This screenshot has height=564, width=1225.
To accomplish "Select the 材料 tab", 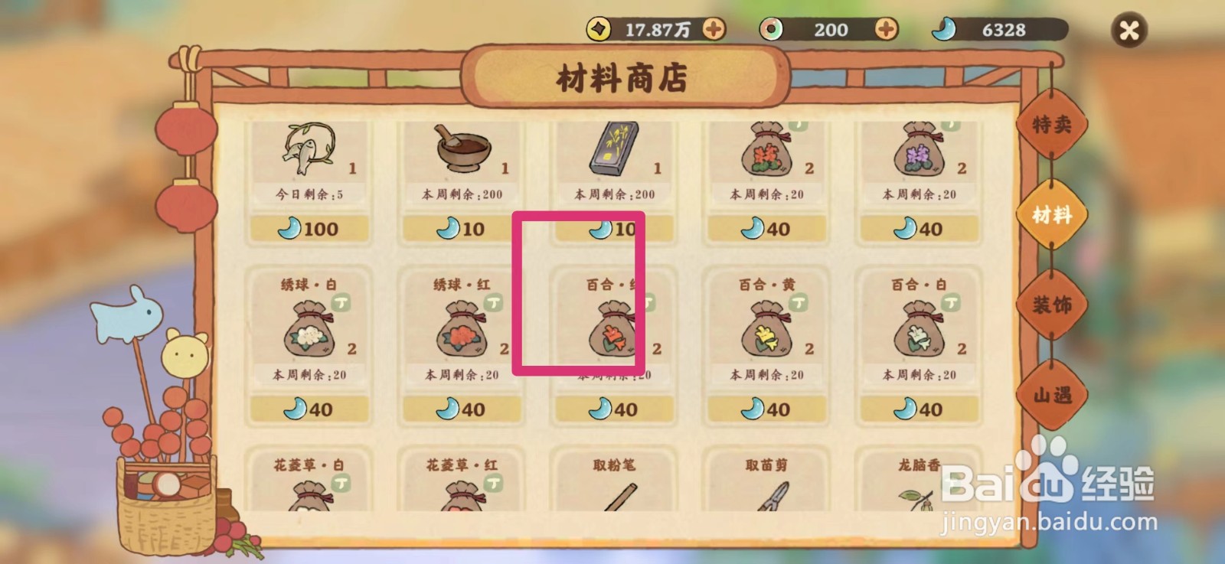I will [x=1052, y=215].
